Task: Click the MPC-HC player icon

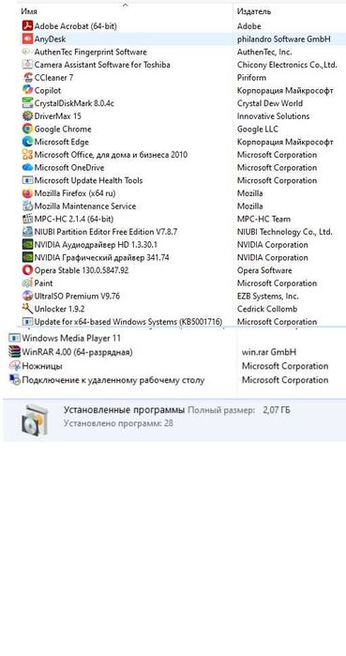Action: [x=27, y=219]
